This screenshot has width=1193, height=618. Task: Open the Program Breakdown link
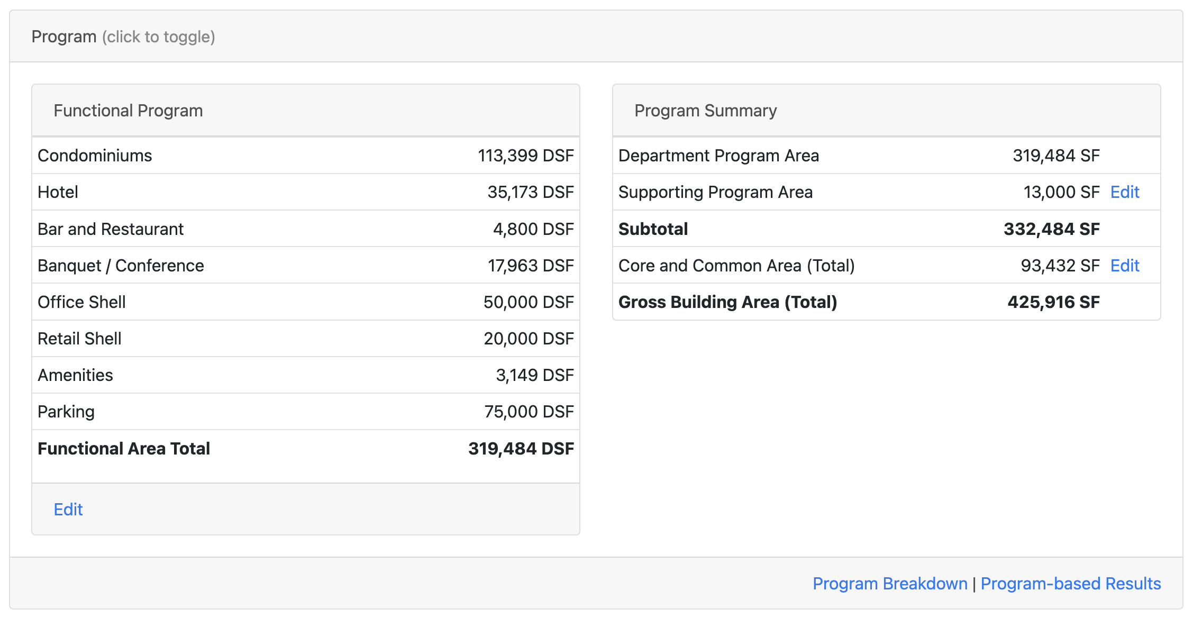pos(890,583)
